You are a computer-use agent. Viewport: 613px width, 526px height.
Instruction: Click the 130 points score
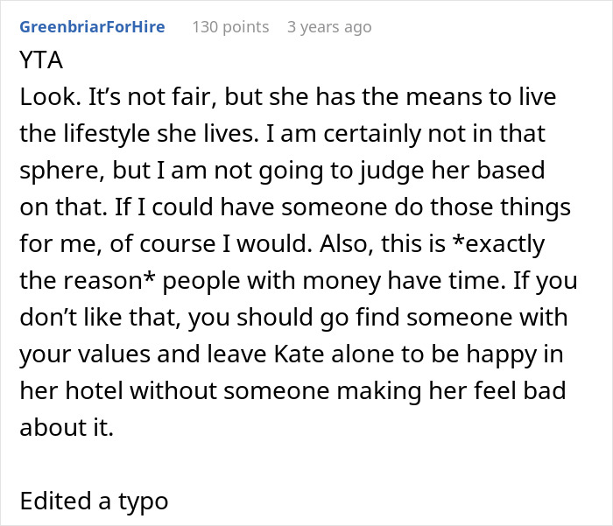230,27
